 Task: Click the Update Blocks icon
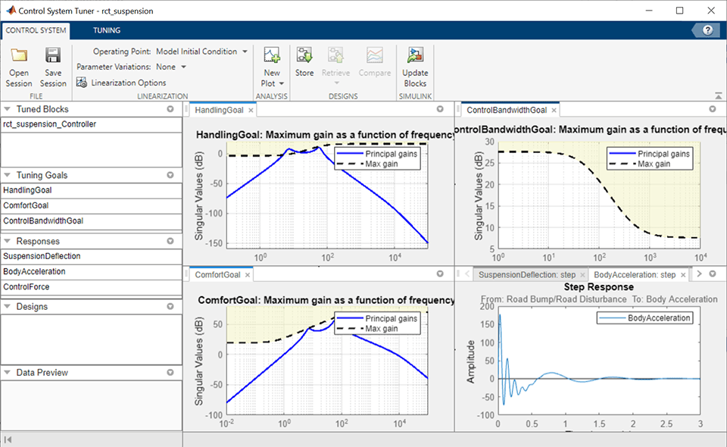tap(415, 55)
